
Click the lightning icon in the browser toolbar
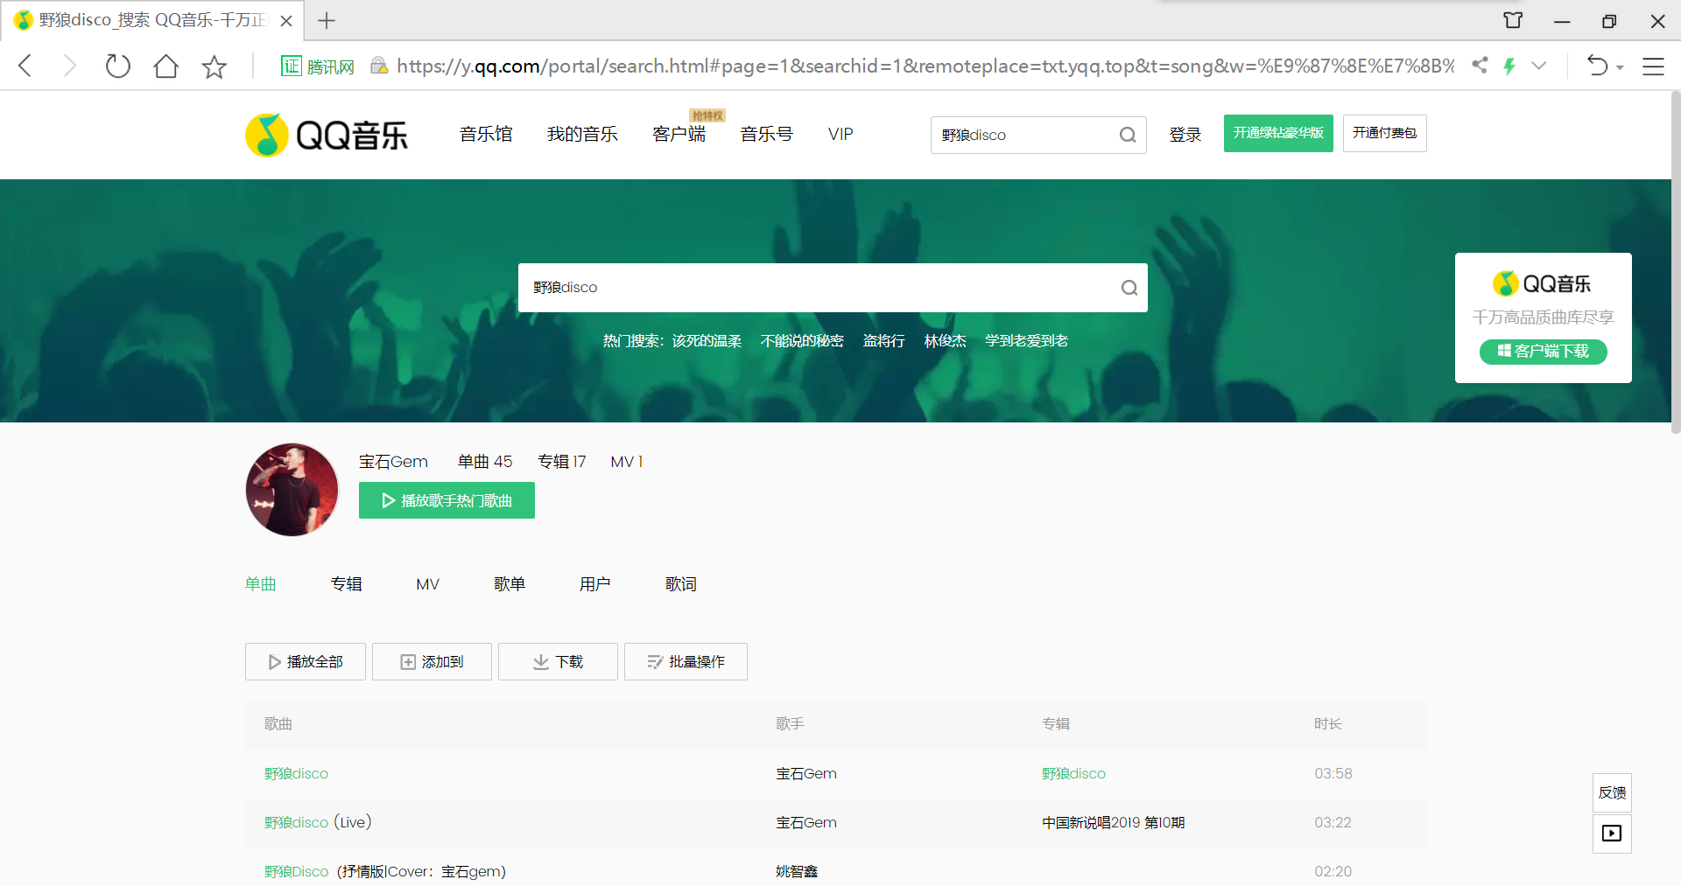(x=1510, y=66)
